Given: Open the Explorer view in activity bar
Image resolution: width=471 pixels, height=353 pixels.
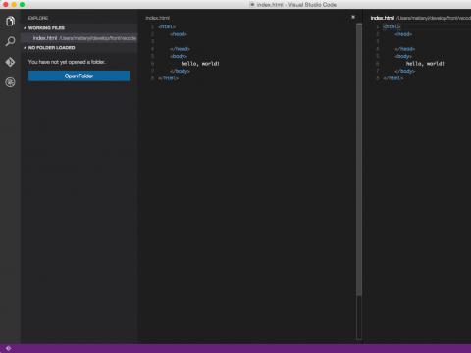Looking at the screenshot, I should 10,22.
